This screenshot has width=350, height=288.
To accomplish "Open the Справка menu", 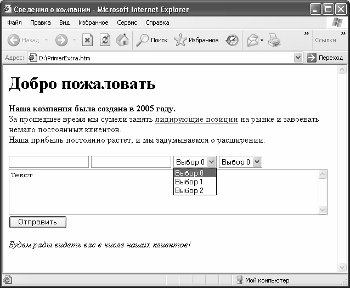I will [x=157, y=22].
